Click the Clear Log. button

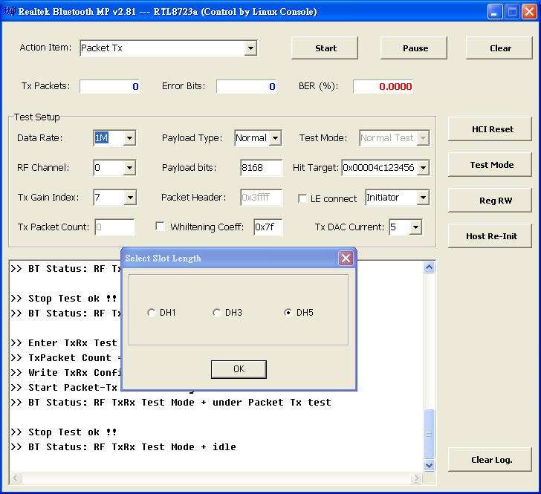(x=490, y=460)
